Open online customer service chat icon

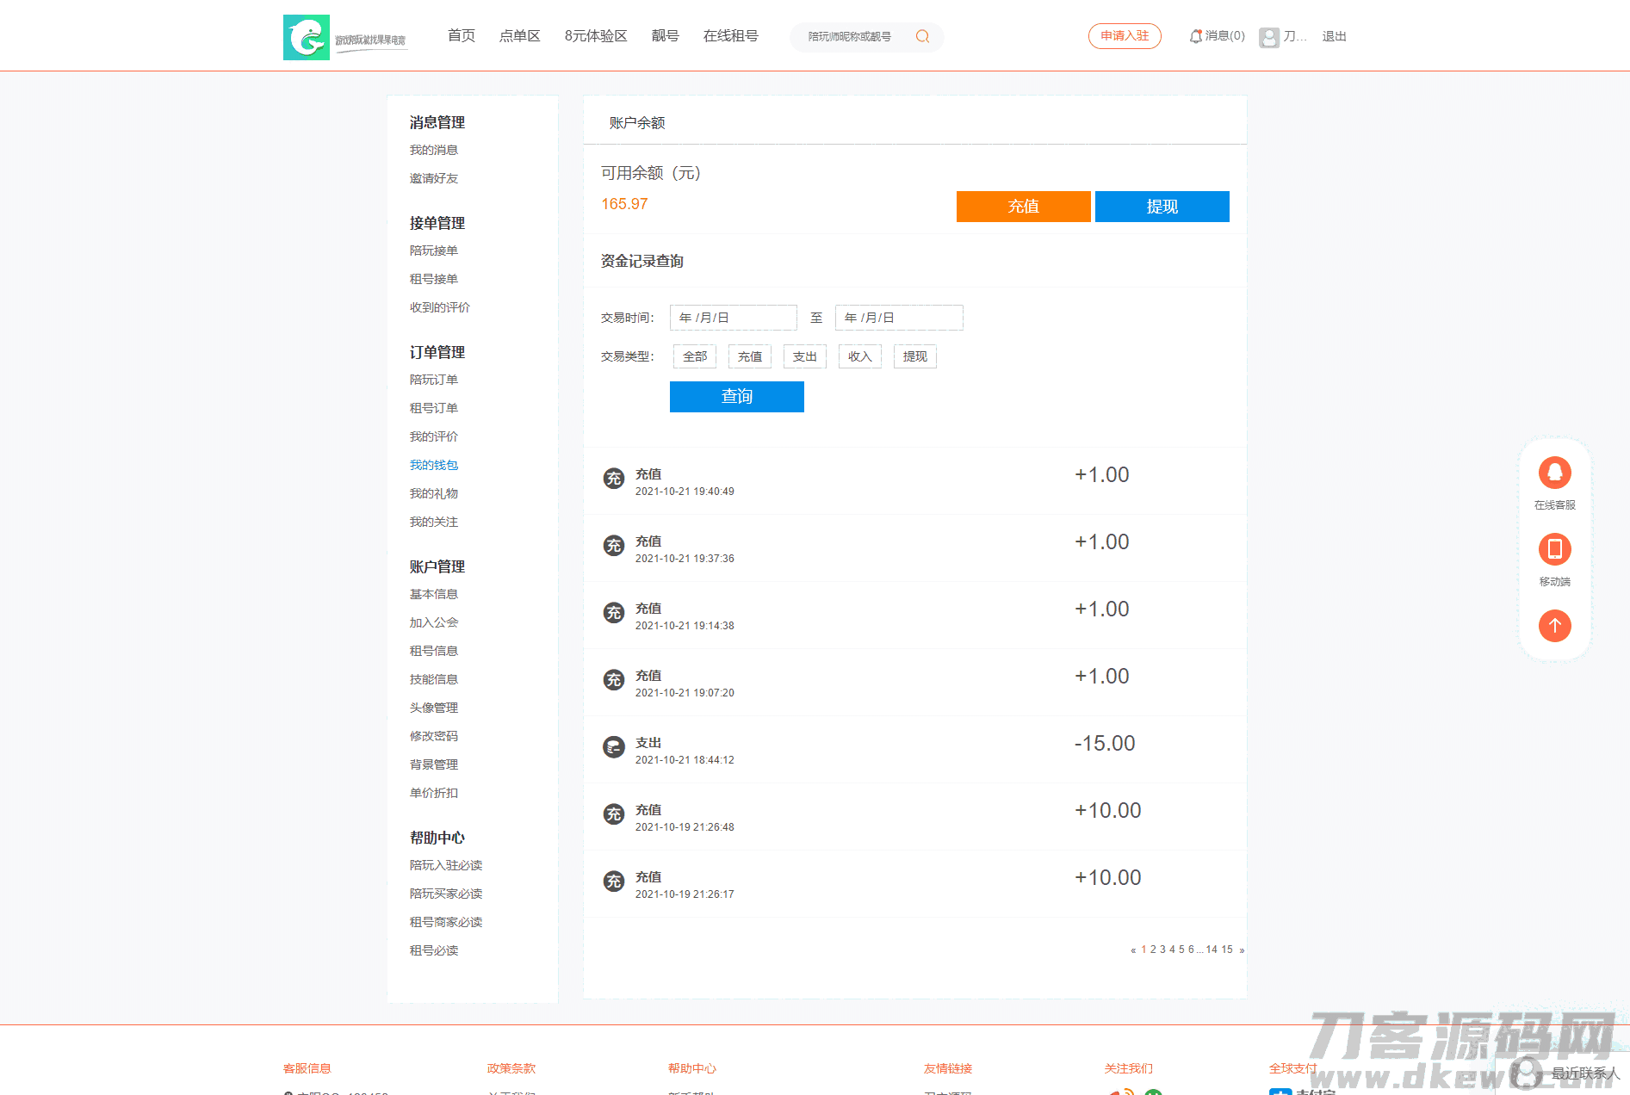(1554, 473)
